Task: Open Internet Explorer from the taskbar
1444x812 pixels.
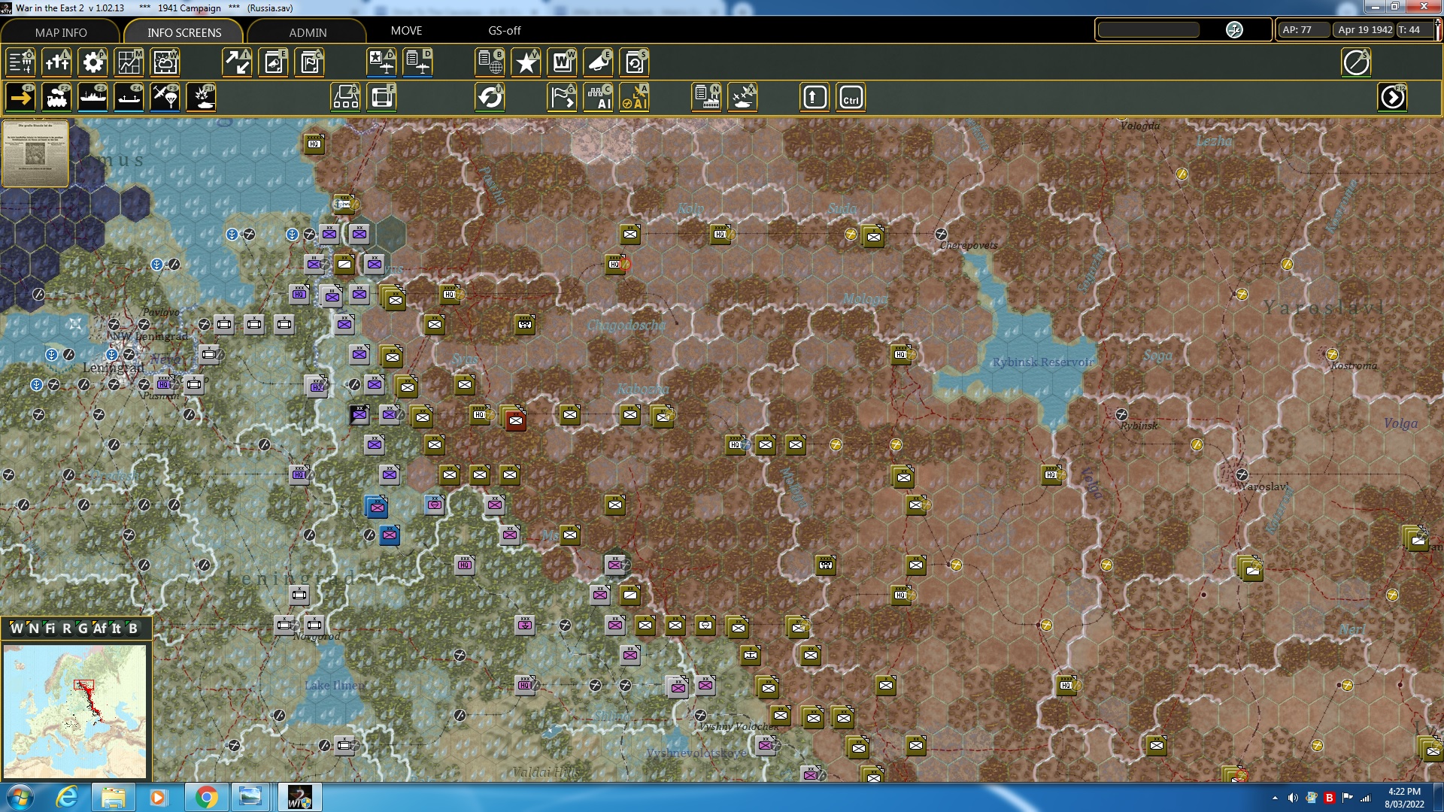Action: coord(67,797)
